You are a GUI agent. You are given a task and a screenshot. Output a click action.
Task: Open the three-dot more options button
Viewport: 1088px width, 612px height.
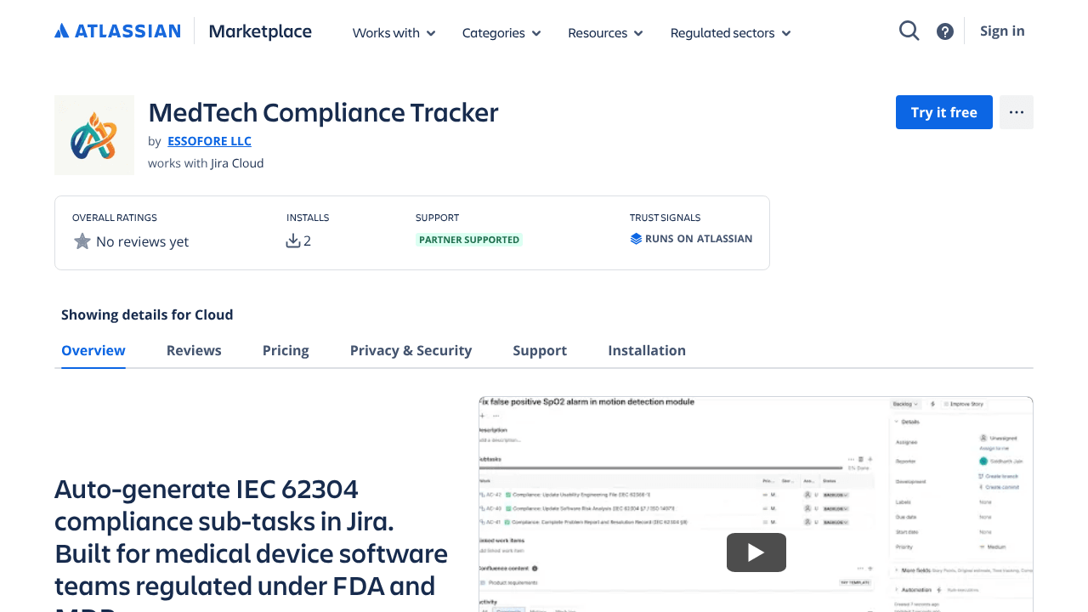coord(1017,112)
